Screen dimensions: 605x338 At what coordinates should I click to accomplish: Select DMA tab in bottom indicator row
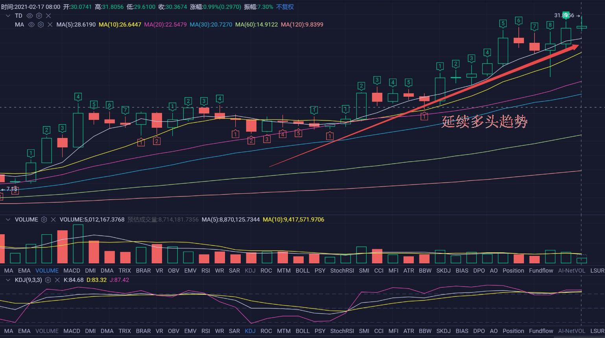tap(107, 331)
